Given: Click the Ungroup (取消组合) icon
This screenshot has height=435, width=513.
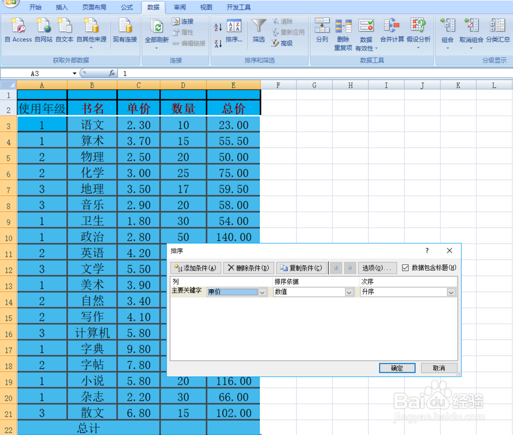Looking at the screenshot, I should point(471,26).
